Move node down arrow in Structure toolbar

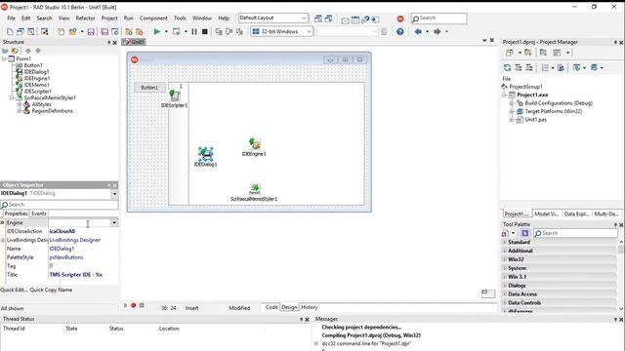(x=38, y=51)
